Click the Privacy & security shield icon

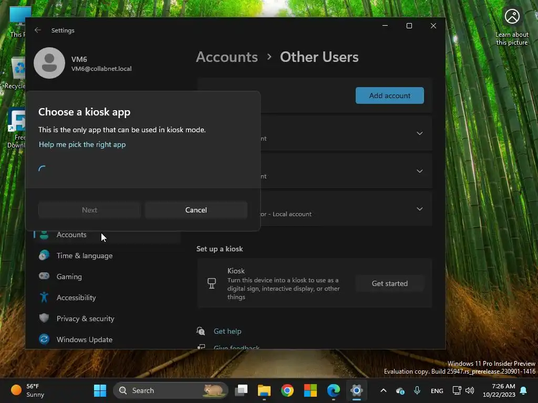click(x=44, y=318)
